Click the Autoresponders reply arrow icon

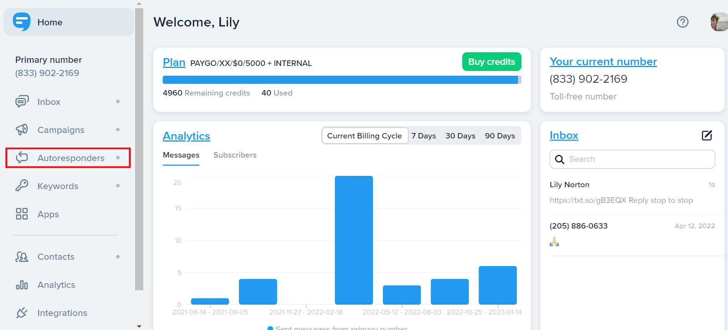(22, 158)
